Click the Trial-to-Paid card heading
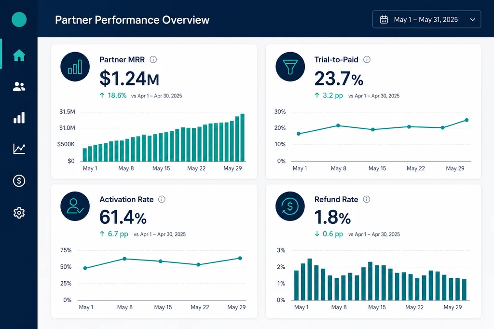 [x=336, y=59]
